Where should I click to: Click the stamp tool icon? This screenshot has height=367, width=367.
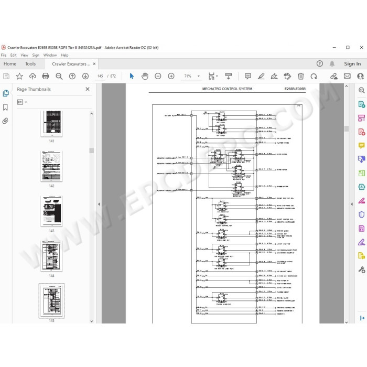point(287,76)
